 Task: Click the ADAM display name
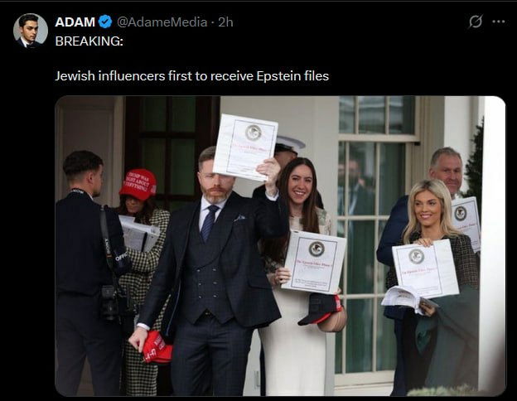tap(75, 22)
